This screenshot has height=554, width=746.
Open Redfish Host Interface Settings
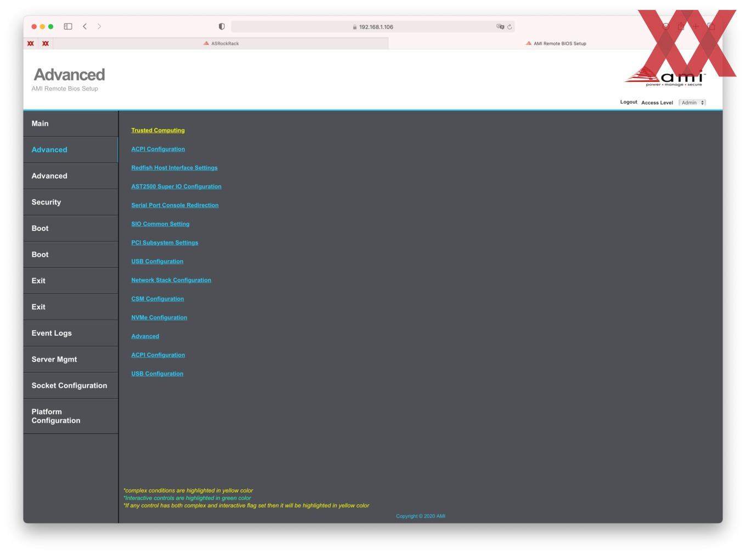[174, 168]
